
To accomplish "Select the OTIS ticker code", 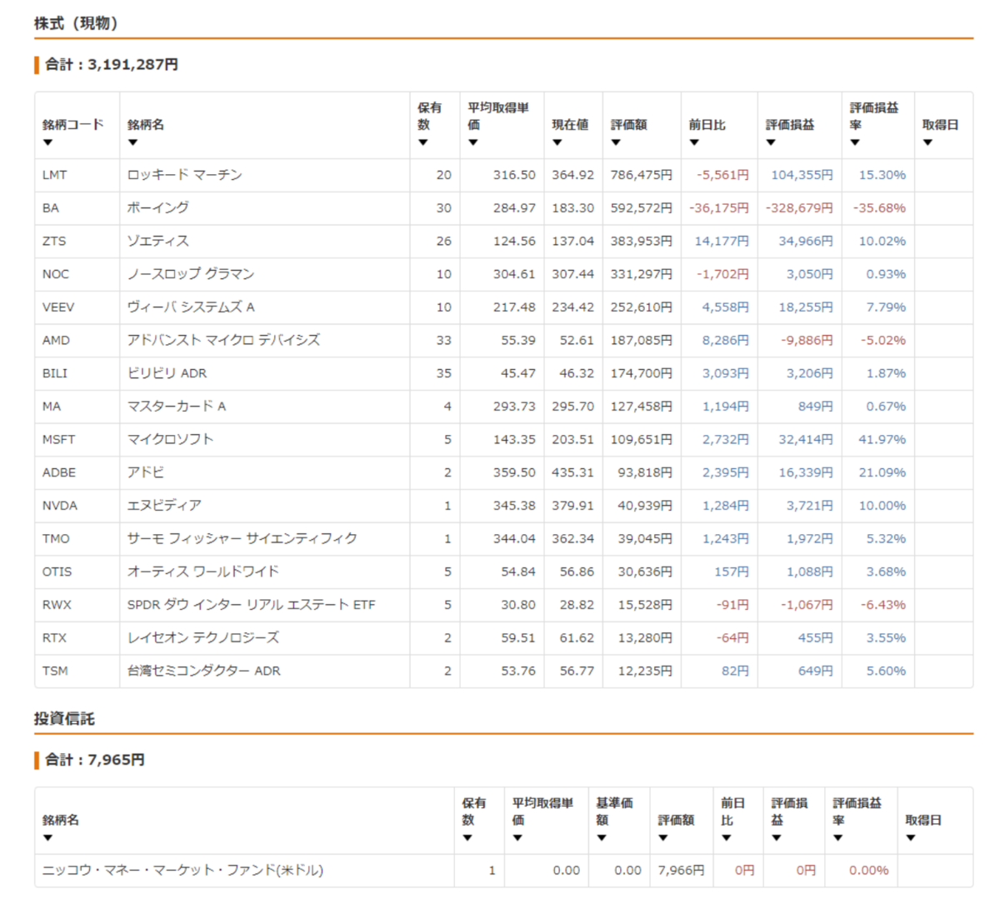I will 57,572.
